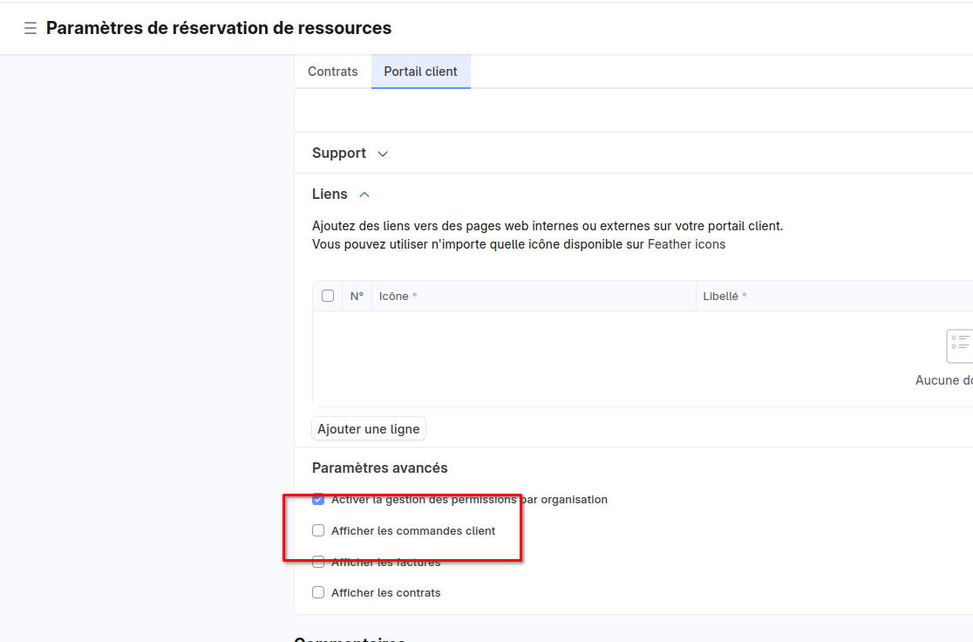973x642 pixels.
Task: Disable permissions management by organisation checkbox
Action: point(318,500)
